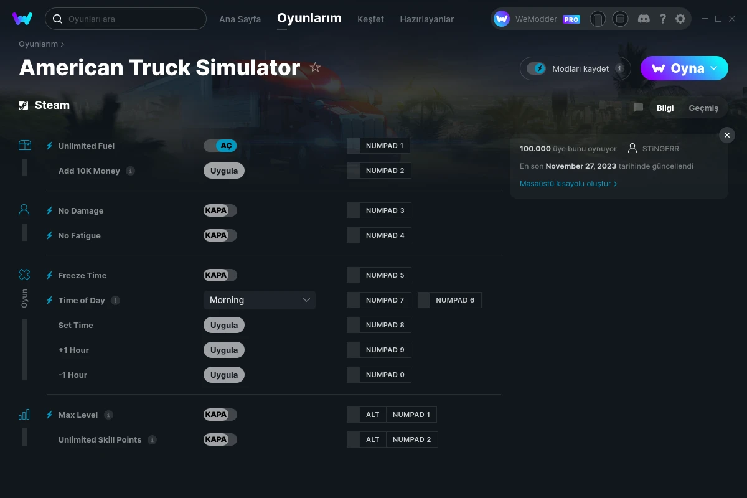This screenshot has width=747, height=498.
Task: Click the STiNGERR author user icon
Action: [632, 149]
